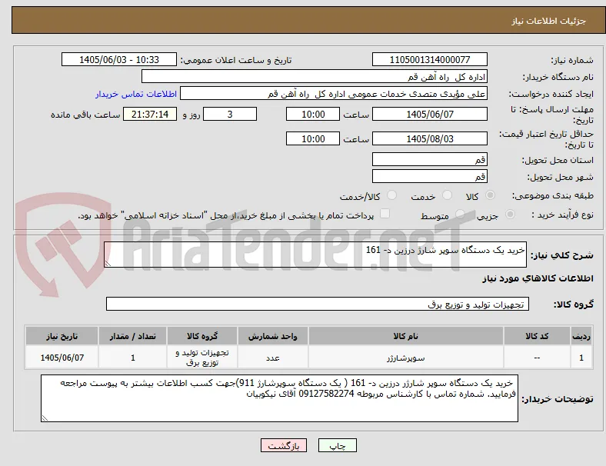This screenshot has width=606, height=466.
Task: Click the general description textarea شرح کلی نیاز
Action: click(315, 255)
